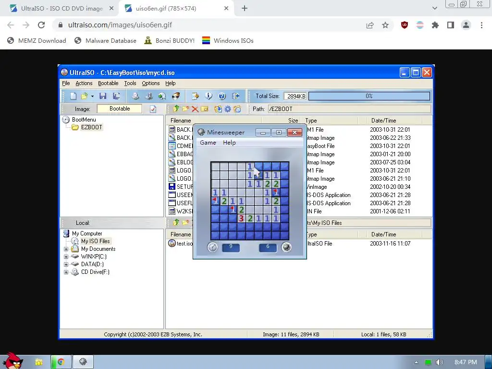492x369 pixels.
Task: Open the dropdown arrow beside Open icon
Action: [x=92, y=96]
